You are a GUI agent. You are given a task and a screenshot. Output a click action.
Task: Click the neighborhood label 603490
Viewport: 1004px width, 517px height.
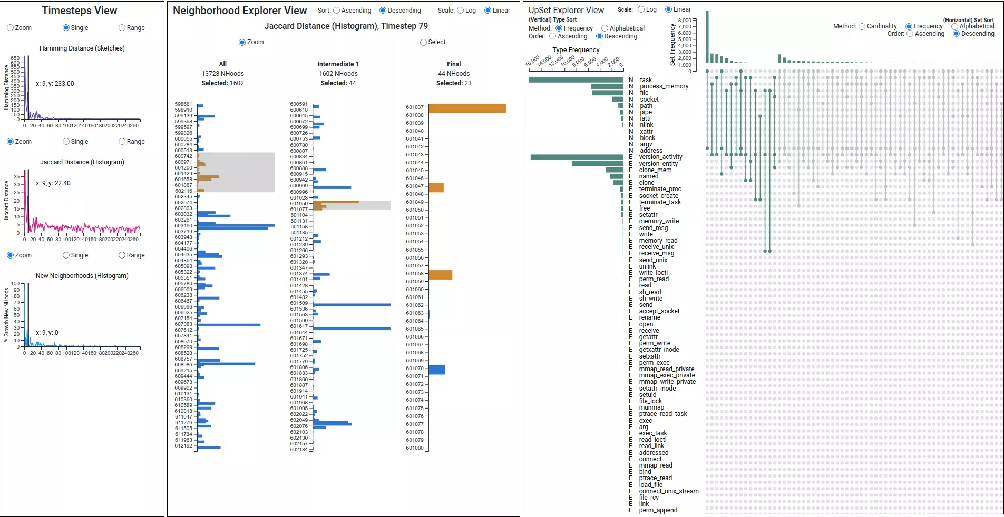click(x=183, y=226)
